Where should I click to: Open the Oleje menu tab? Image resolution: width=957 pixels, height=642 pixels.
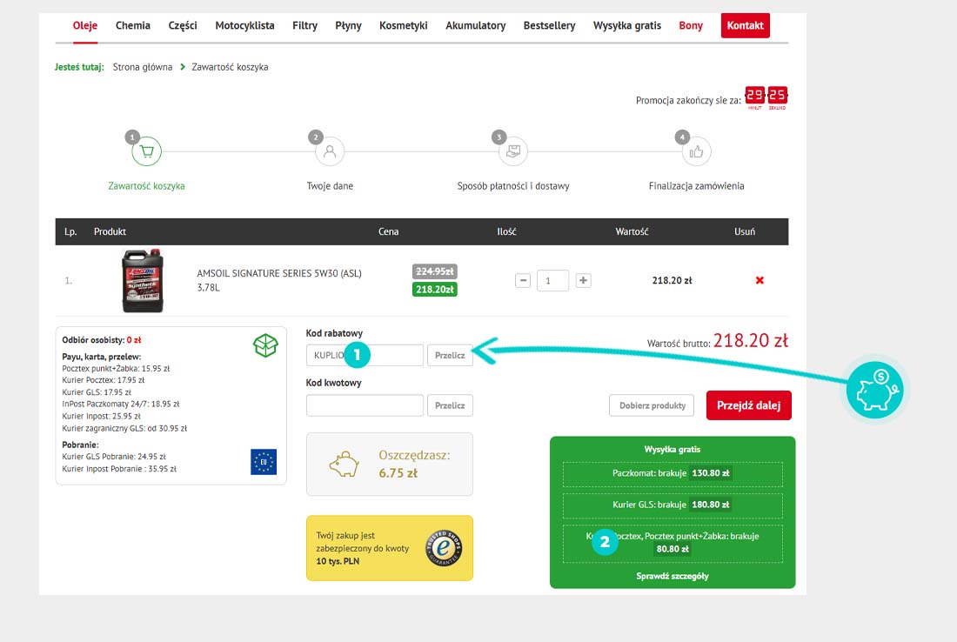(85, 25)
